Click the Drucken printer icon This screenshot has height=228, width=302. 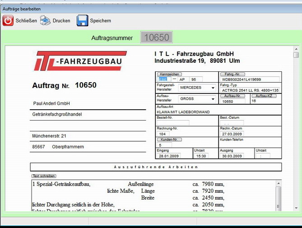[x=45, y=20]
